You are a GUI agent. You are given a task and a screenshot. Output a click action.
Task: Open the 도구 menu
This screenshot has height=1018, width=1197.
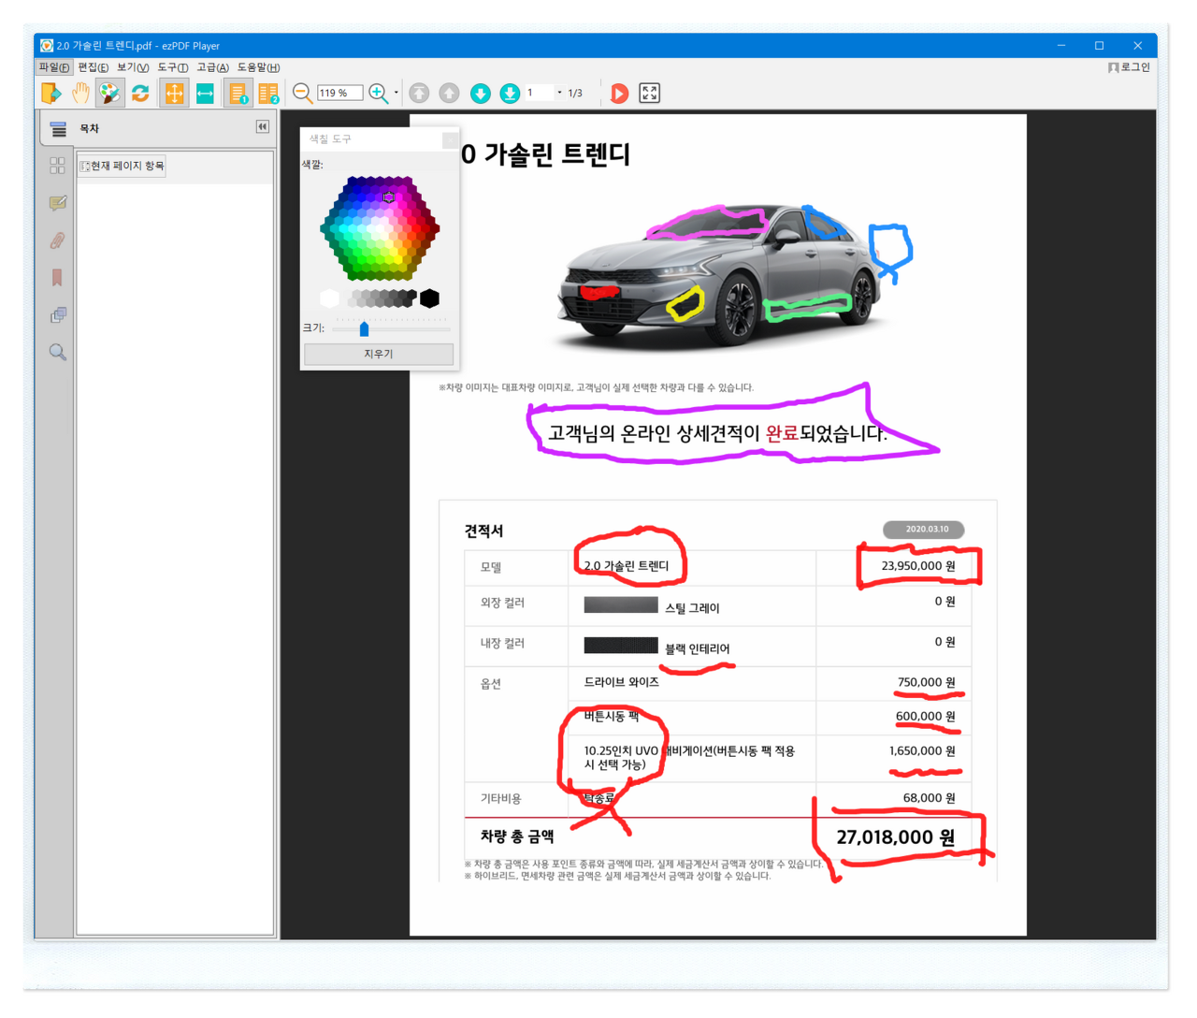tap(173, 67)
